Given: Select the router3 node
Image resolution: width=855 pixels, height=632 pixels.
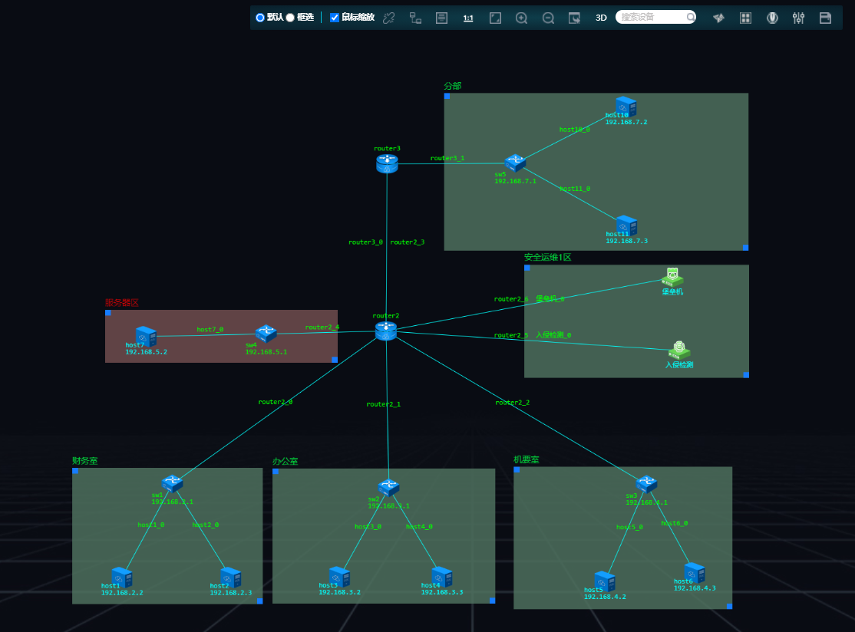Looking at the screenshot, I should pos(387,163).
